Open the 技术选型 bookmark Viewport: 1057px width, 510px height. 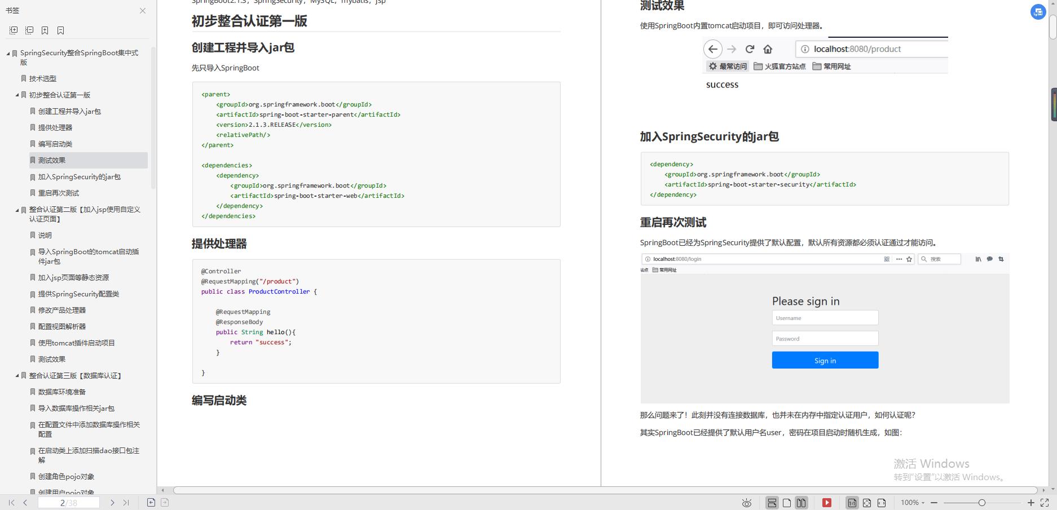[43, 79]
